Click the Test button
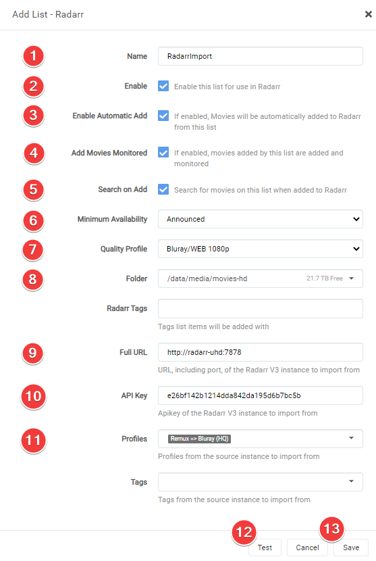Viewport: 376px width, 561px height. 265,547
